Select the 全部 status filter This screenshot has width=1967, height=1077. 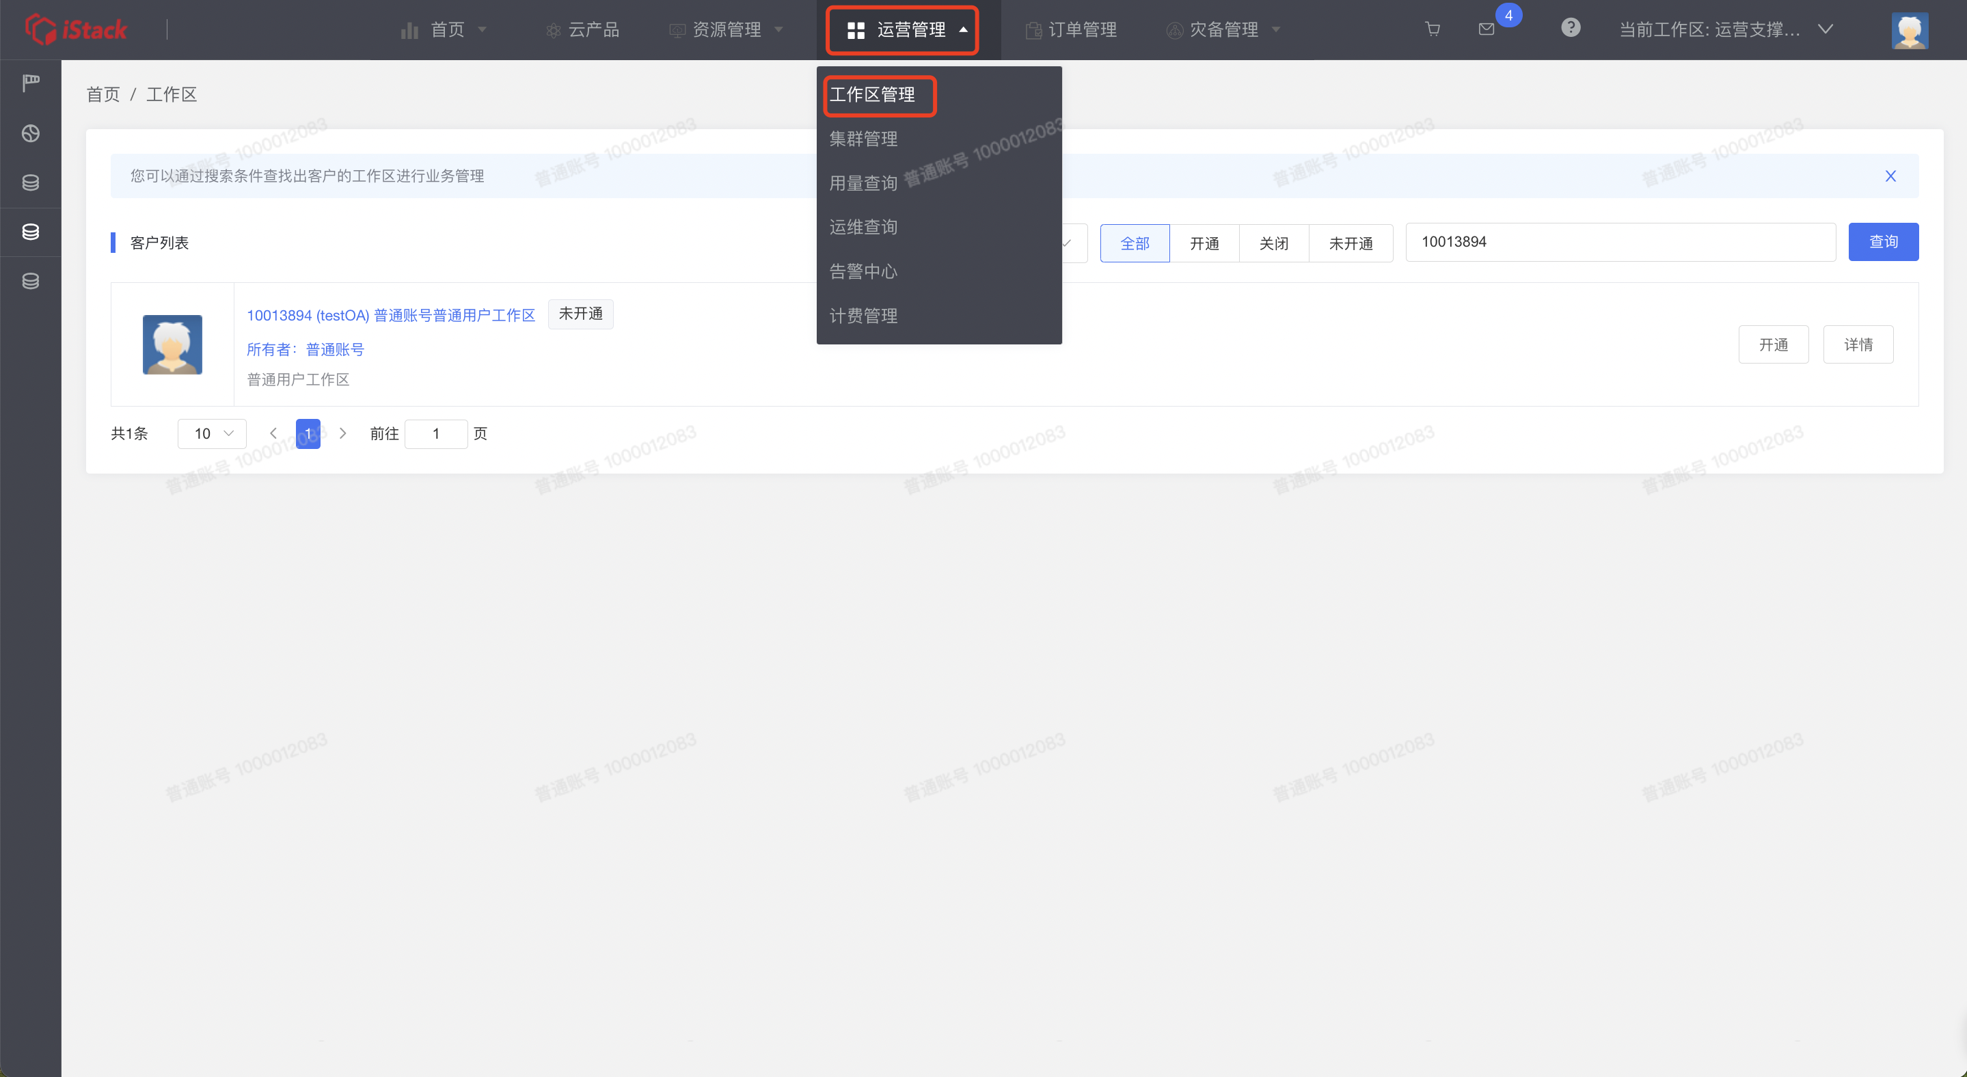[x=1135, y=243]
